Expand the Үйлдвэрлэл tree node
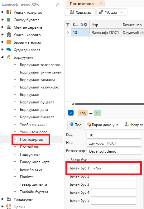Viewport: 144px width, 209px height. tap(2, 199)
